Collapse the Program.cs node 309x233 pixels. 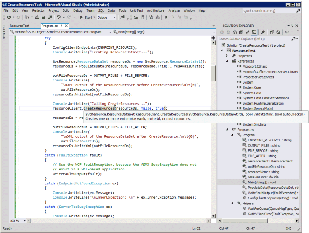pyautogui.click(x=227, y=129)
